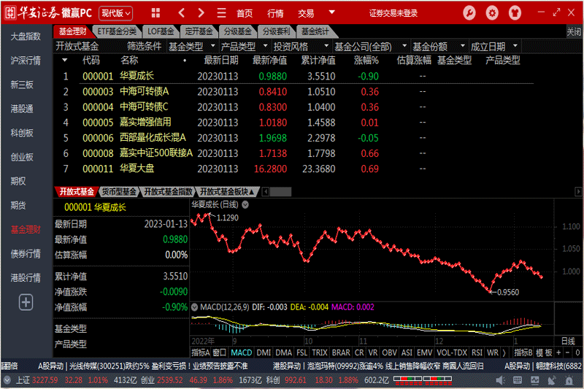Open the hamburger list menu icon

(222, 13)
